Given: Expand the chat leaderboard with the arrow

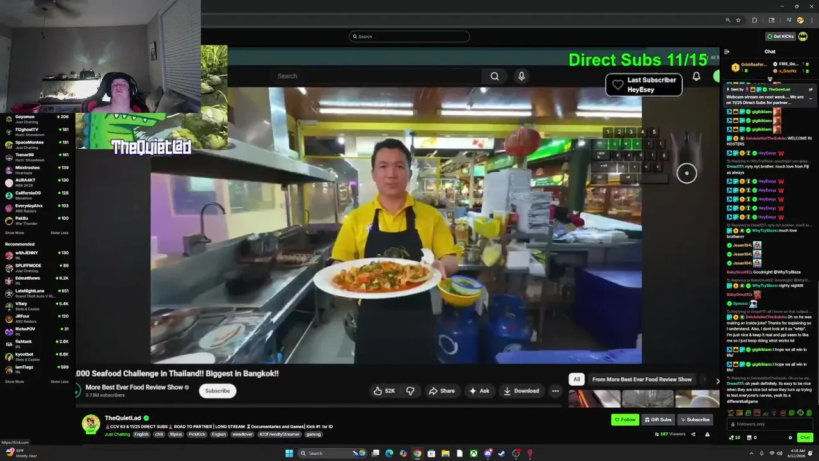Looking at the screenshot, I should pyautogui.click(x=770, y=79).
